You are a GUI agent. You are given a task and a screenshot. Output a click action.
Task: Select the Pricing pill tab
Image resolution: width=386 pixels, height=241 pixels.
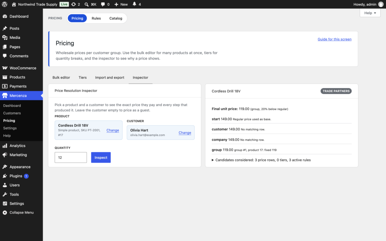click(x=77, y=18)
